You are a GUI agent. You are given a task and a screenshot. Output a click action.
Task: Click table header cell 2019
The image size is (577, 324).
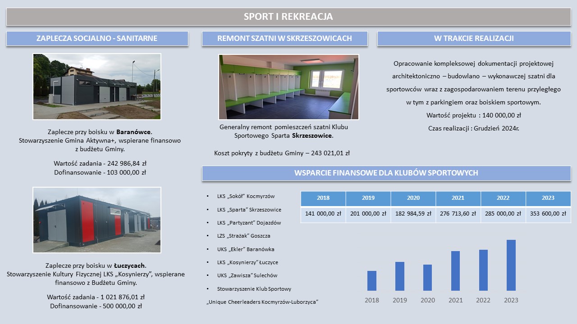(x=368, y=198)
